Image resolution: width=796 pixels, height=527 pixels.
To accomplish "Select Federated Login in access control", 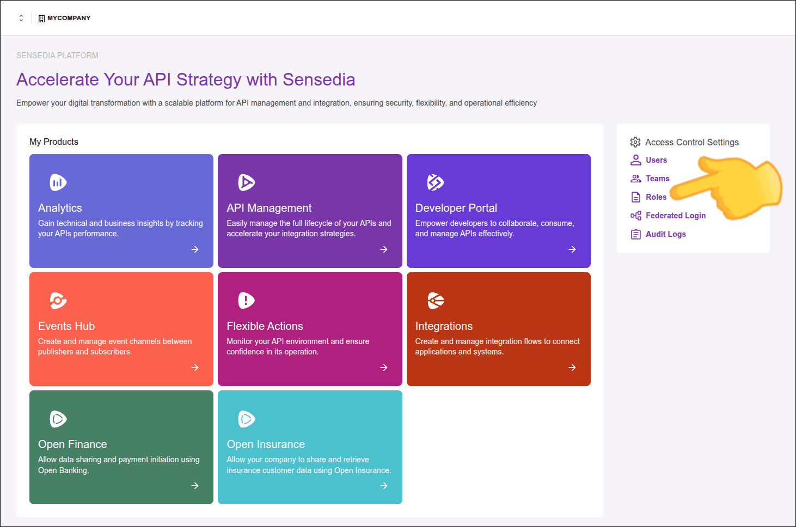I will tap(675, 216).
